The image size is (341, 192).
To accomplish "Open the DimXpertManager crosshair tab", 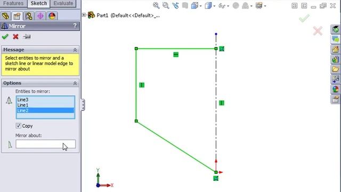I will [x=40, y=16].
